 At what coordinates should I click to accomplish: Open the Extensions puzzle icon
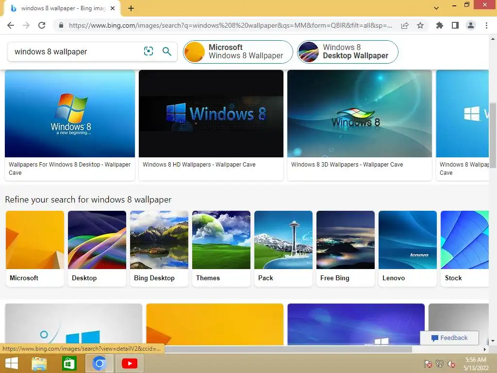440,25
